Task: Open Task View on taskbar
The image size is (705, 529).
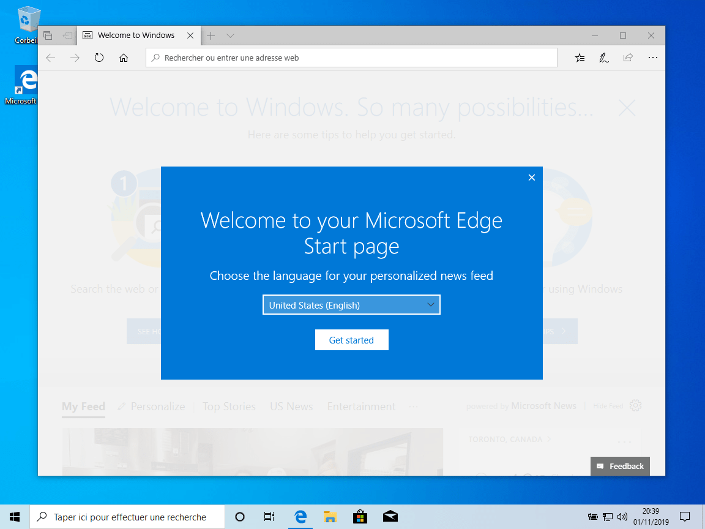Action: pyautogui.click(x=269, y=517)
